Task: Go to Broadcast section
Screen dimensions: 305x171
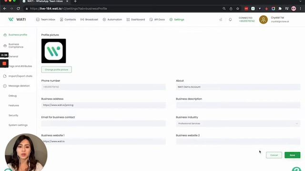Action: point(89,19)
